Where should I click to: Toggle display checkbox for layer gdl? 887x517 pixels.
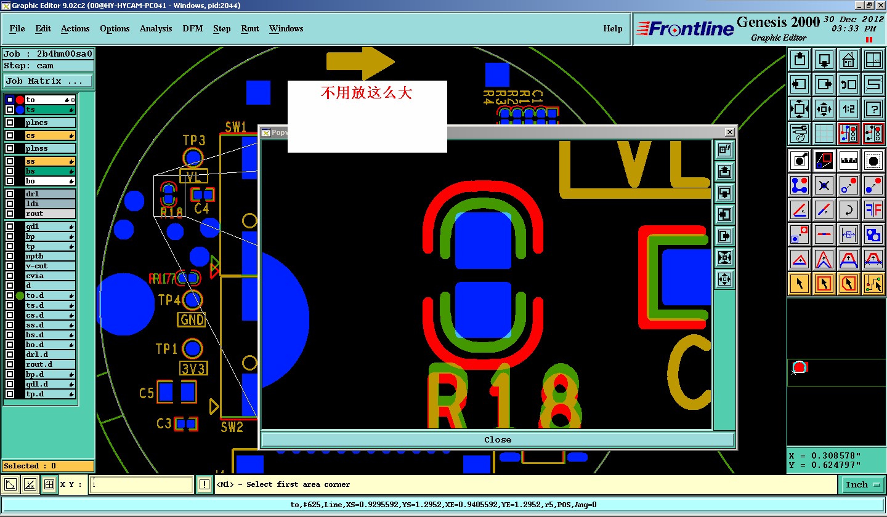pos(10,226)
